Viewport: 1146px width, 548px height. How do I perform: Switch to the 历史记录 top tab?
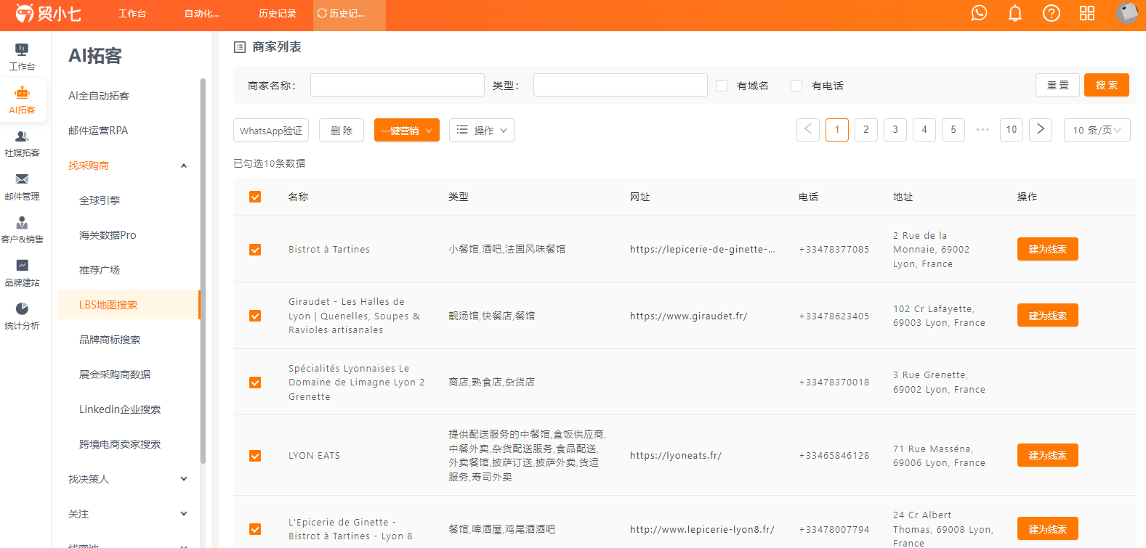coord(278,14)
